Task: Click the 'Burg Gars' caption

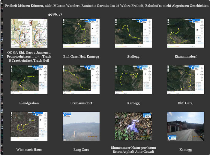Action: (x=81, y=150)
